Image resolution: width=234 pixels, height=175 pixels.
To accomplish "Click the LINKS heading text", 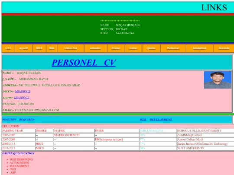I will (x=214, y=7).
